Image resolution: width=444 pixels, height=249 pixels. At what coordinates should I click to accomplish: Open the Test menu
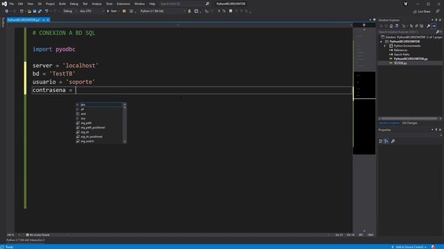85,4
